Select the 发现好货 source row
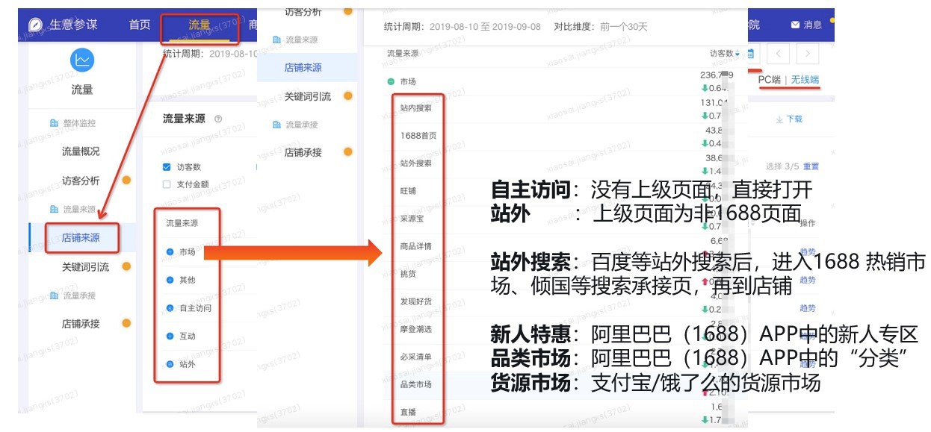Screen dimensions: 931x432 416,301
